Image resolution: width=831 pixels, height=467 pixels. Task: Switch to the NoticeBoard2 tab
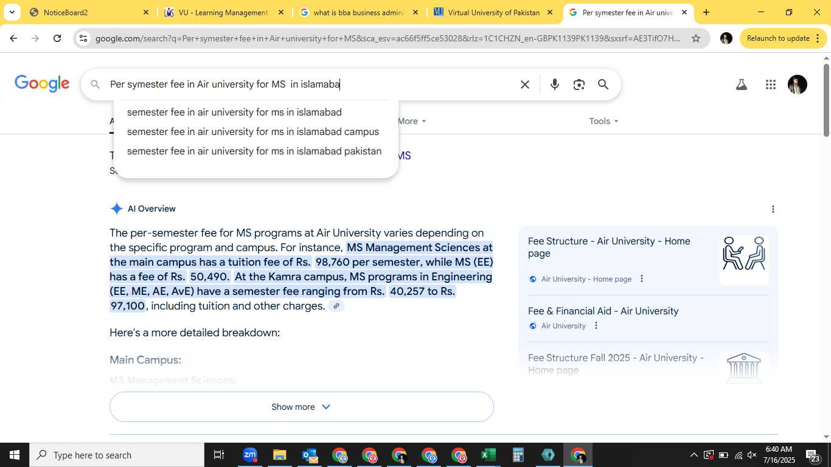[89, 12]
